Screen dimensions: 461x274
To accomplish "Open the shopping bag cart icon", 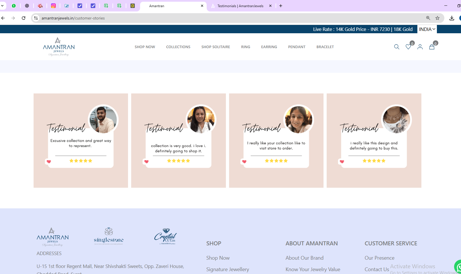I will [432, 47].
